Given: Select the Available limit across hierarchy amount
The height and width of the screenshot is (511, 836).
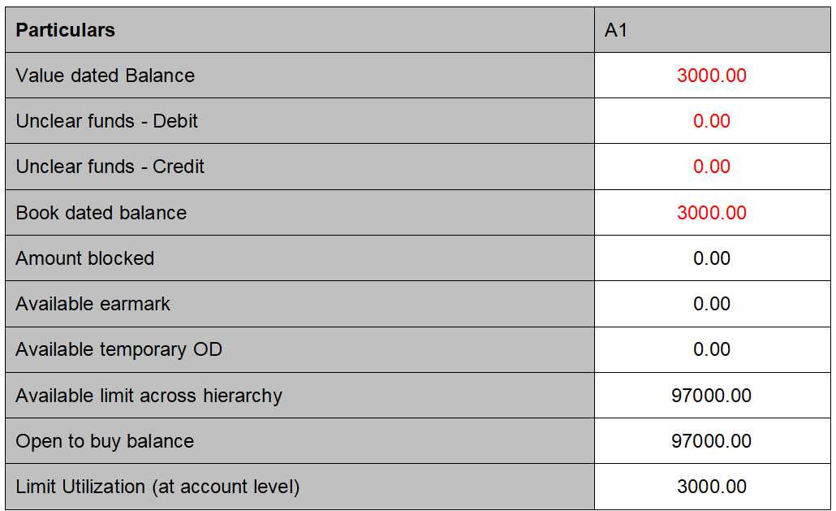Looking at the screenshot, I should pyautogui.click(x=711, y=396).
